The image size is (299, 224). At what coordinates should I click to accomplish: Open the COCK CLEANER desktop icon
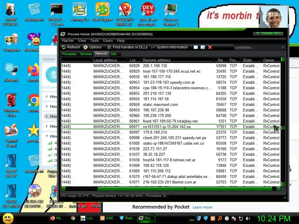(11, 196)
